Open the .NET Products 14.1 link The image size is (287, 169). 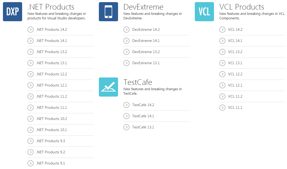[52, 41]
